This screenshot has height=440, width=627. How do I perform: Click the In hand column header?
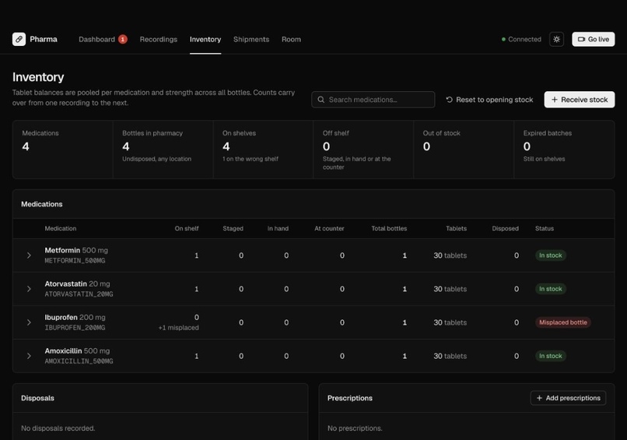(278, 228)
